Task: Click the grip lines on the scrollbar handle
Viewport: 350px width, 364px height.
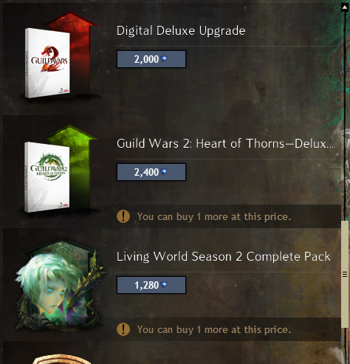Action: coord(345,274)
